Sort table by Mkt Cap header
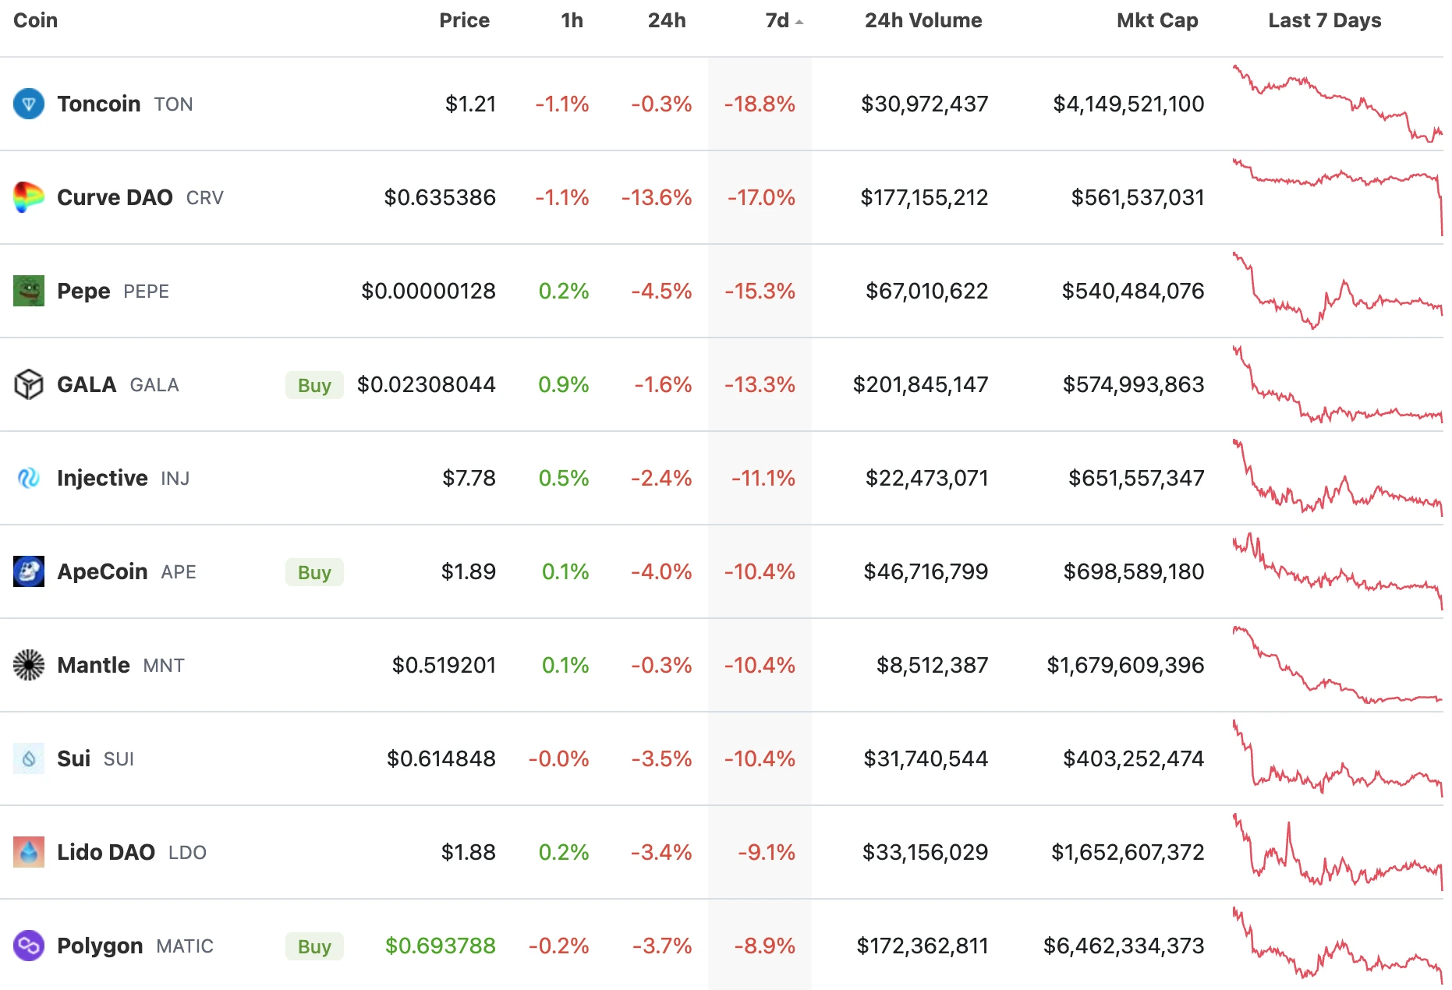This screenshot has width=1452, height=990. click(x=1156, y=21)
